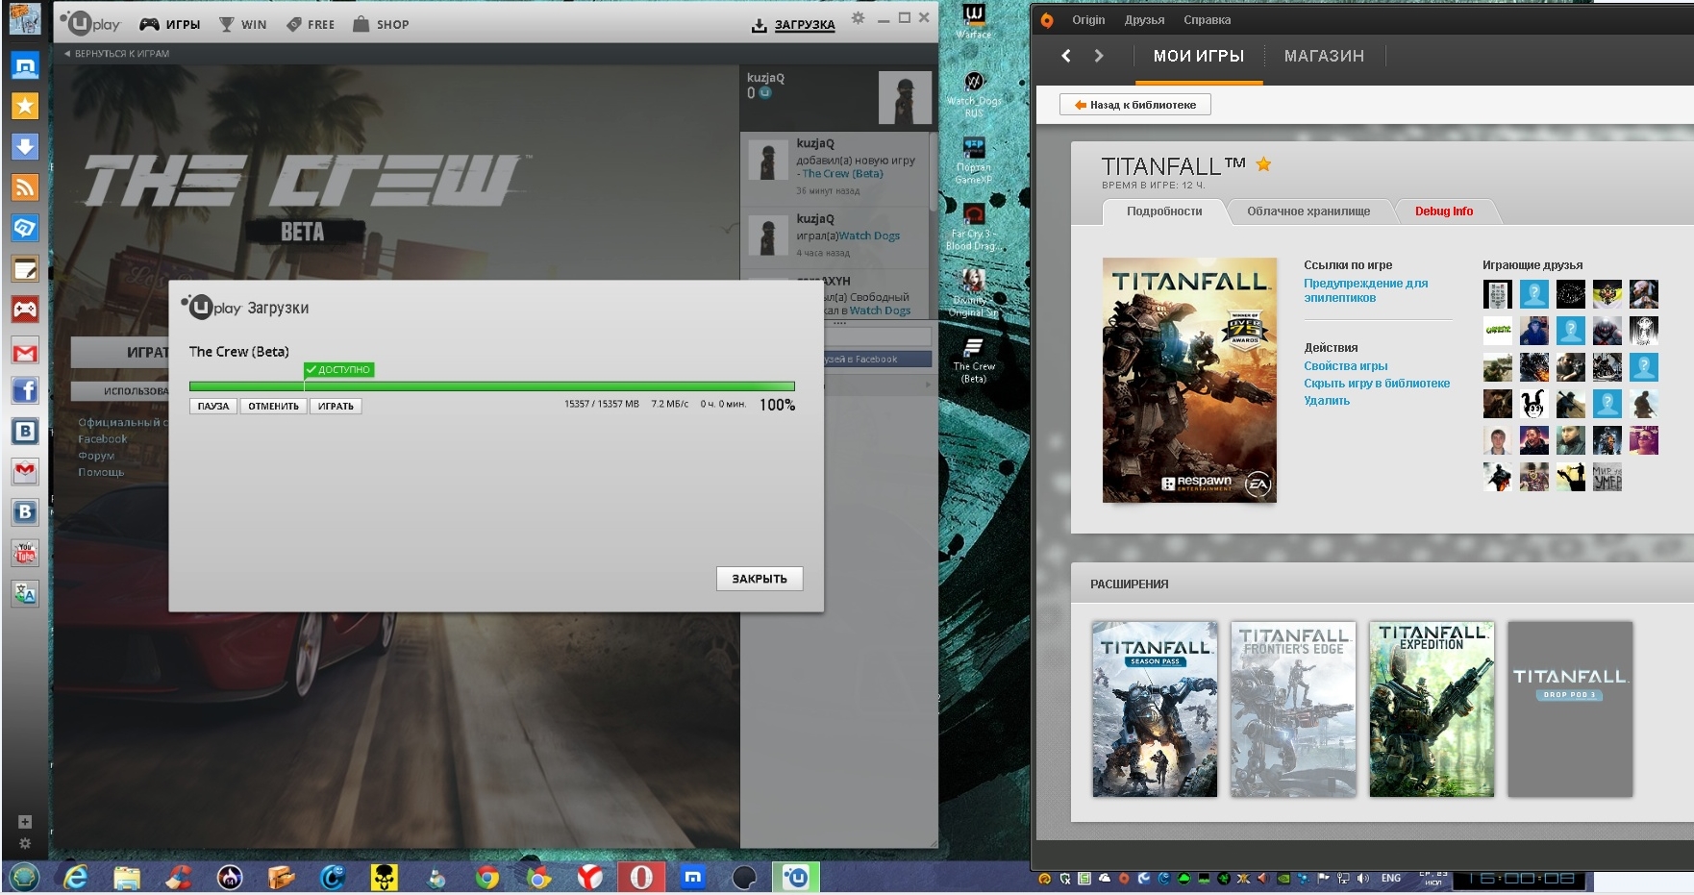The image size is (1694, 895).
Task: Open the Titanfall Expedition expansion
Action: point(1432,709)
